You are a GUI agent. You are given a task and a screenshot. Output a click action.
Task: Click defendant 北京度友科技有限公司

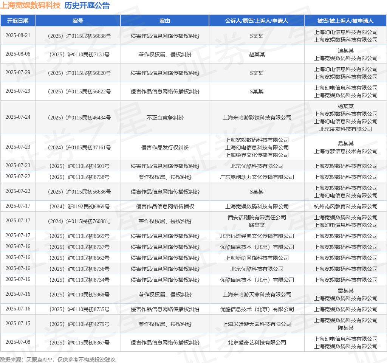coord(345,129)
